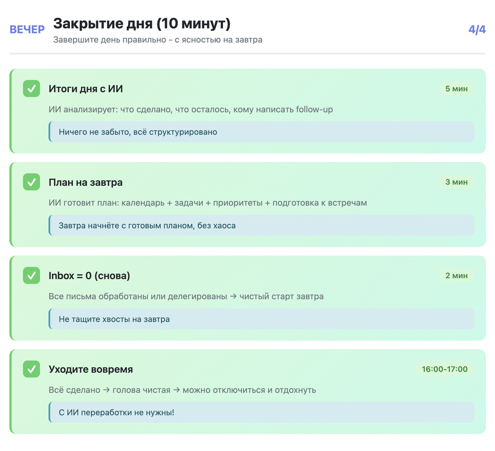Select the Уходите вовремя title
495x451 pixels.
click(x=91, y=369)
